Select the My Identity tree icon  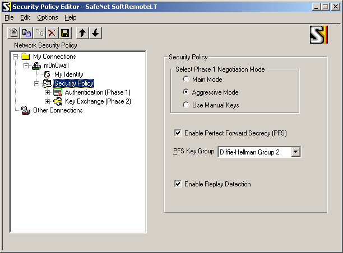[x=47, y=74]
